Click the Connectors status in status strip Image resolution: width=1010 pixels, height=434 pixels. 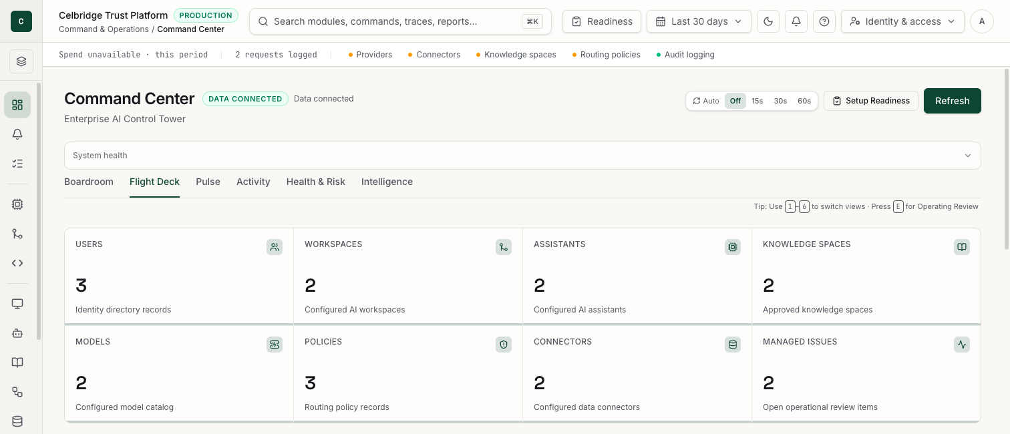434,55
